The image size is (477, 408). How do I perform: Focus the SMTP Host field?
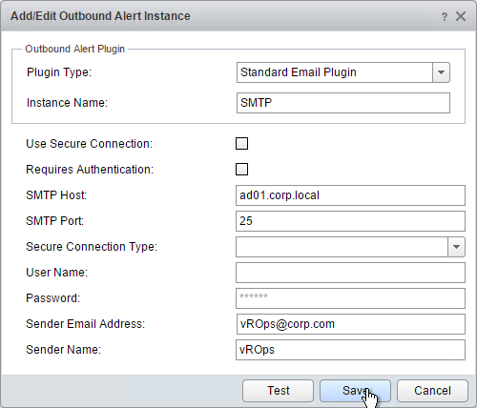[350, 195]
